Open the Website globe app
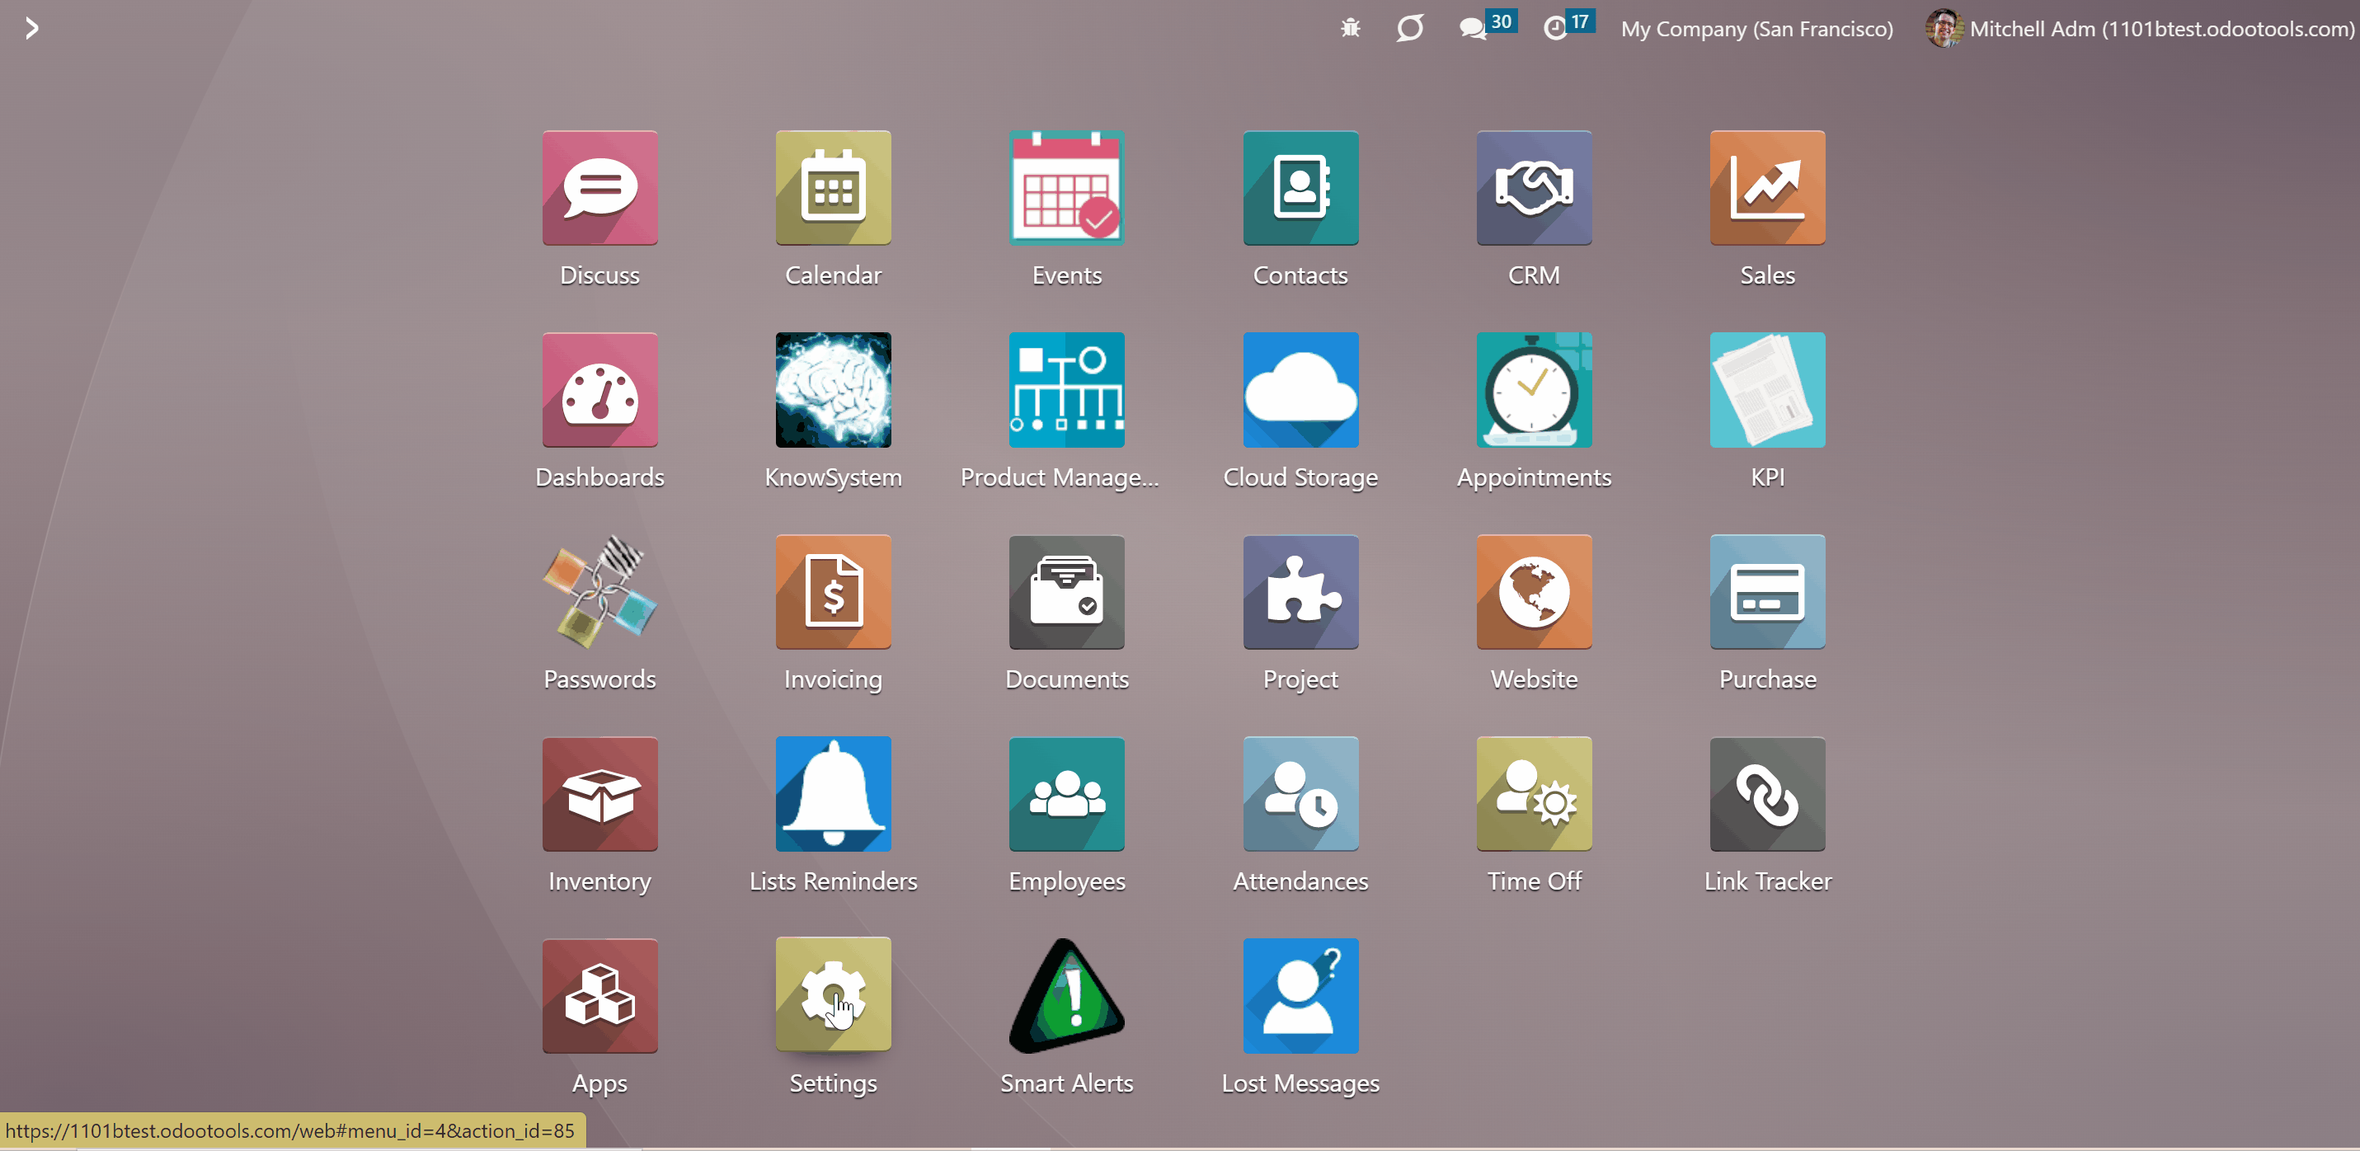The height and width of the screenshot is (1151, 2360). point(1535,592)
